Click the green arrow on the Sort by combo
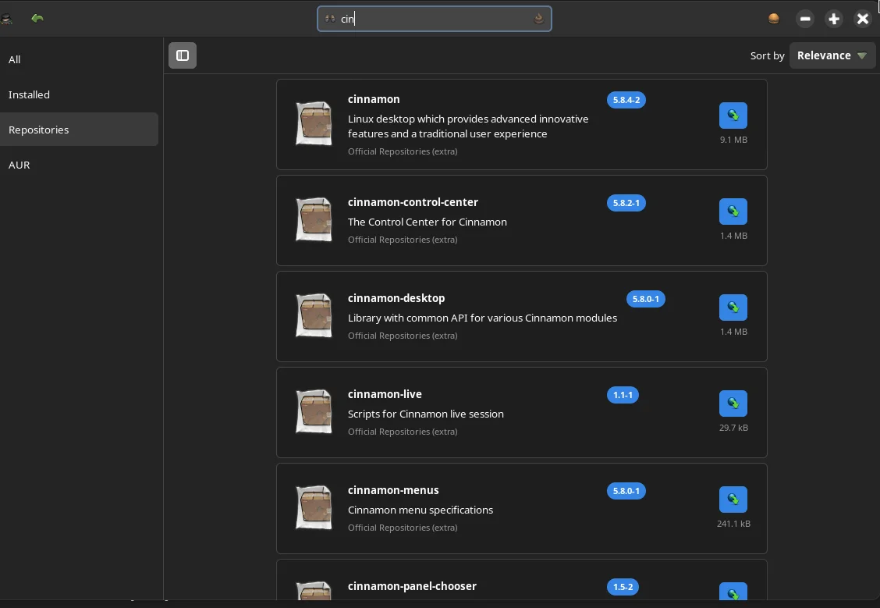The image size is (880, 608). click(862, 55)
